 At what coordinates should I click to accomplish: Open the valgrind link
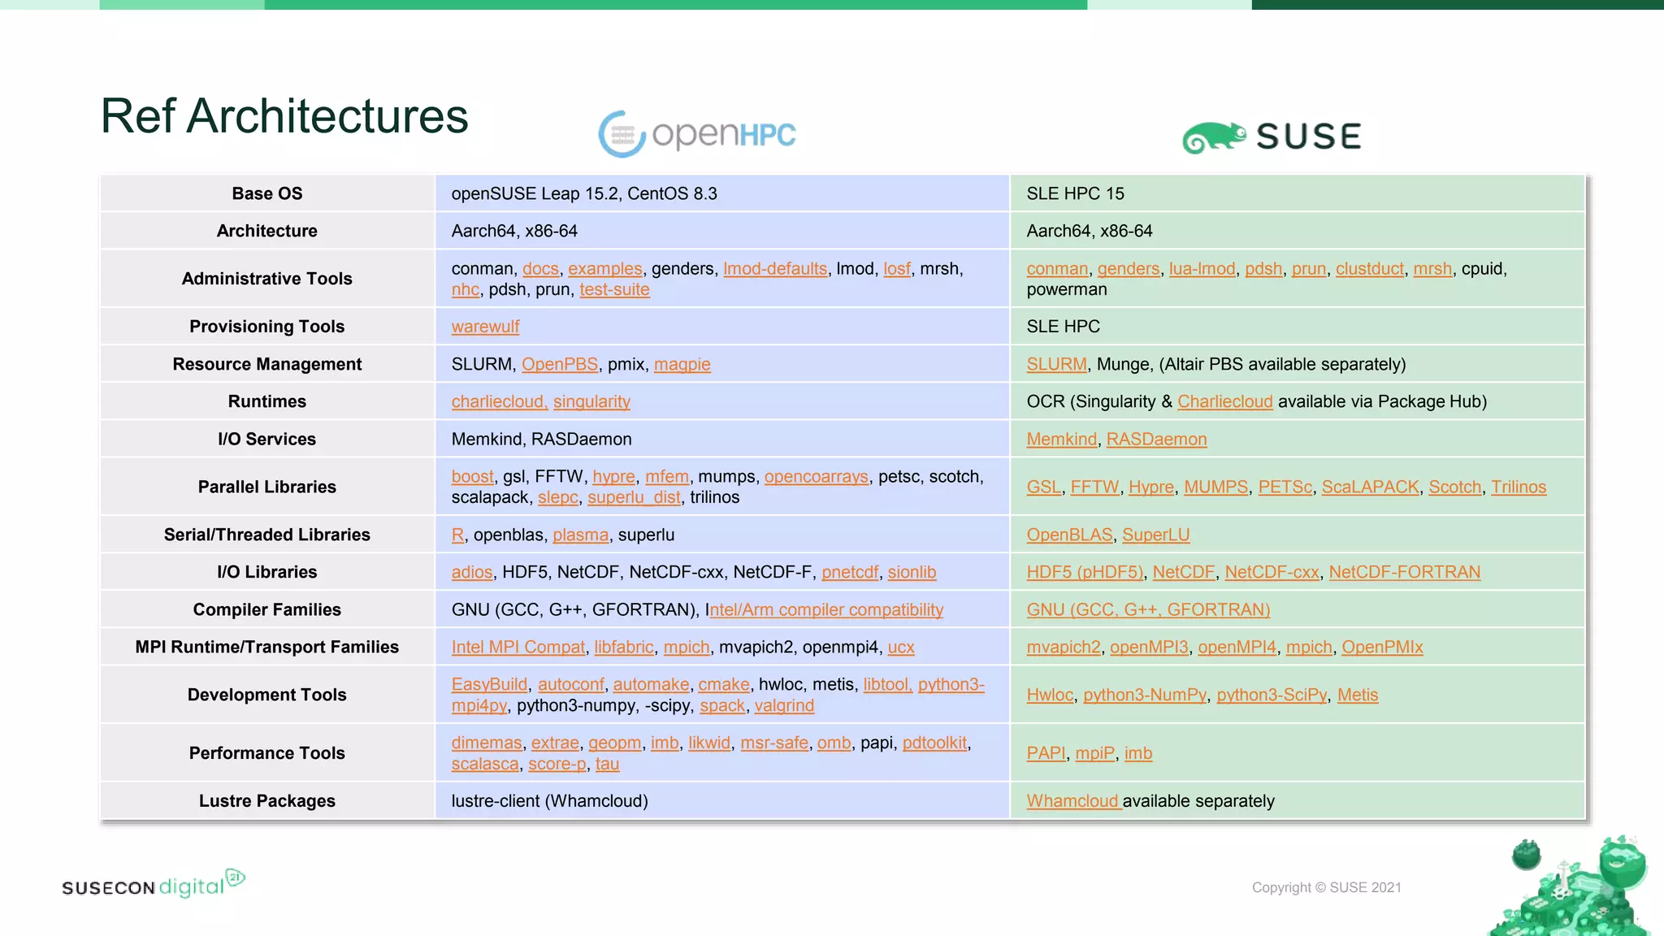click(784, 705)
